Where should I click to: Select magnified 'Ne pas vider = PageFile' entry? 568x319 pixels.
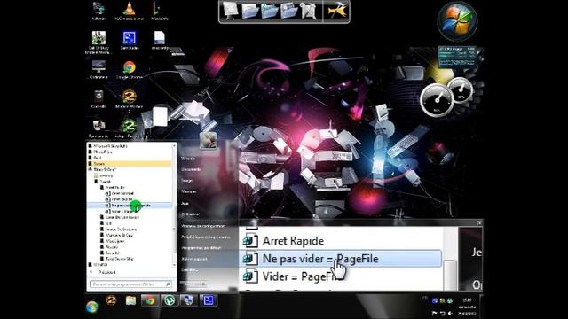click(x=340, y=259)
